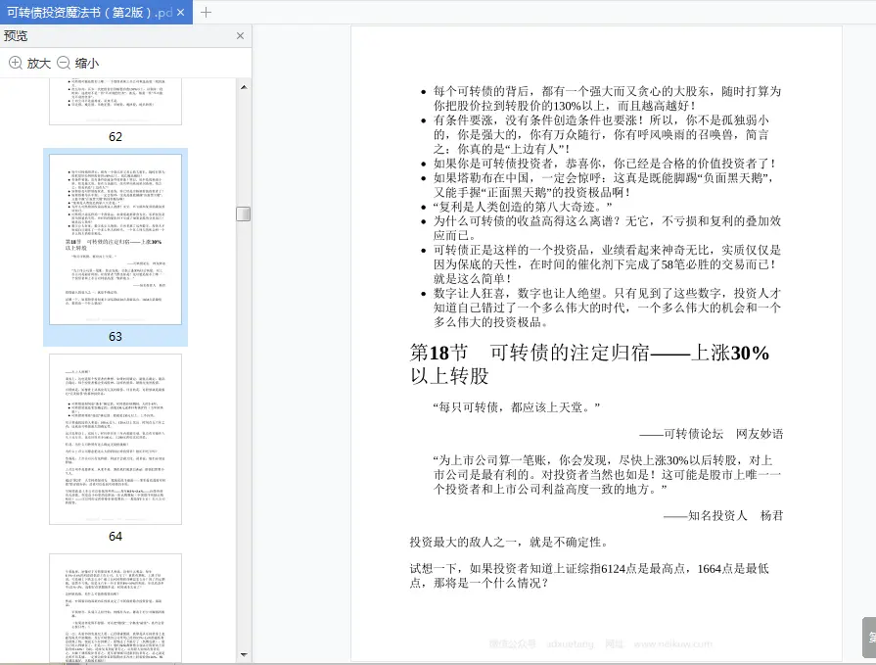This screenshot has width=876, height=665.
Task: Click the side tab at right edge
Action: [869, 637]
